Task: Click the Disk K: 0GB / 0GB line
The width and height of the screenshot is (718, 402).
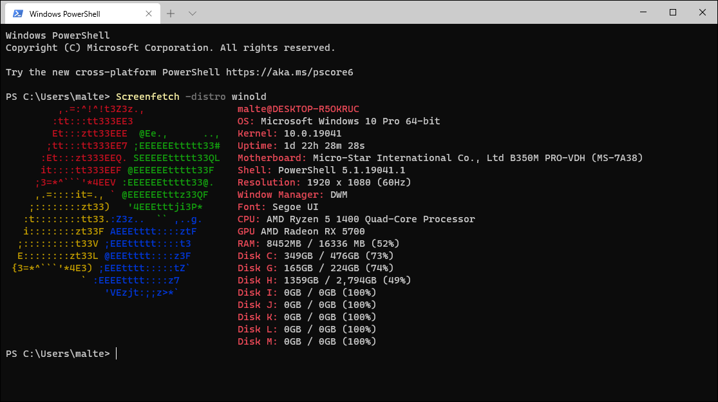Action: pos(307,317)
